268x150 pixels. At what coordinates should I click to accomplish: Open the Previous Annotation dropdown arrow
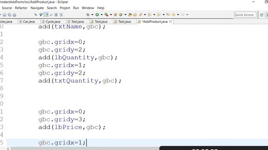point(164,15)
